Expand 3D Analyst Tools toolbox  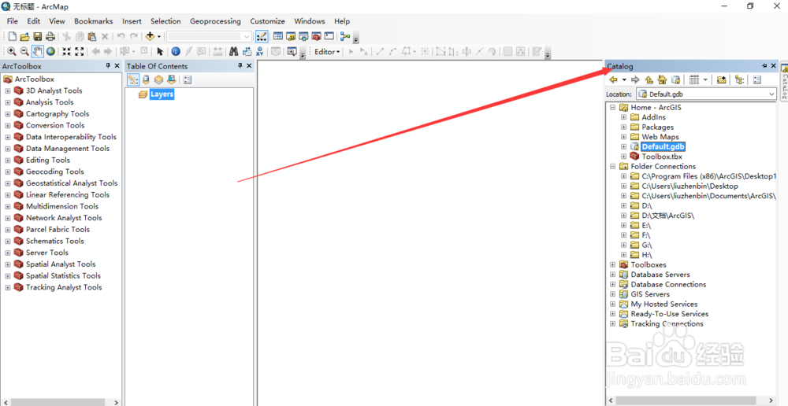click(8, 90)
